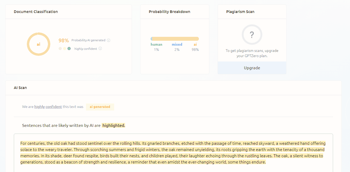Select the ai probability label
Viewport: 350px width, 172px height.
click(x=195, y=44)
